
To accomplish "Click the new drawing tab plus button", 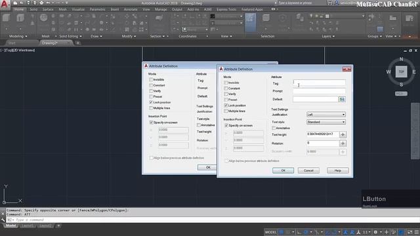I will coord(78,43).
